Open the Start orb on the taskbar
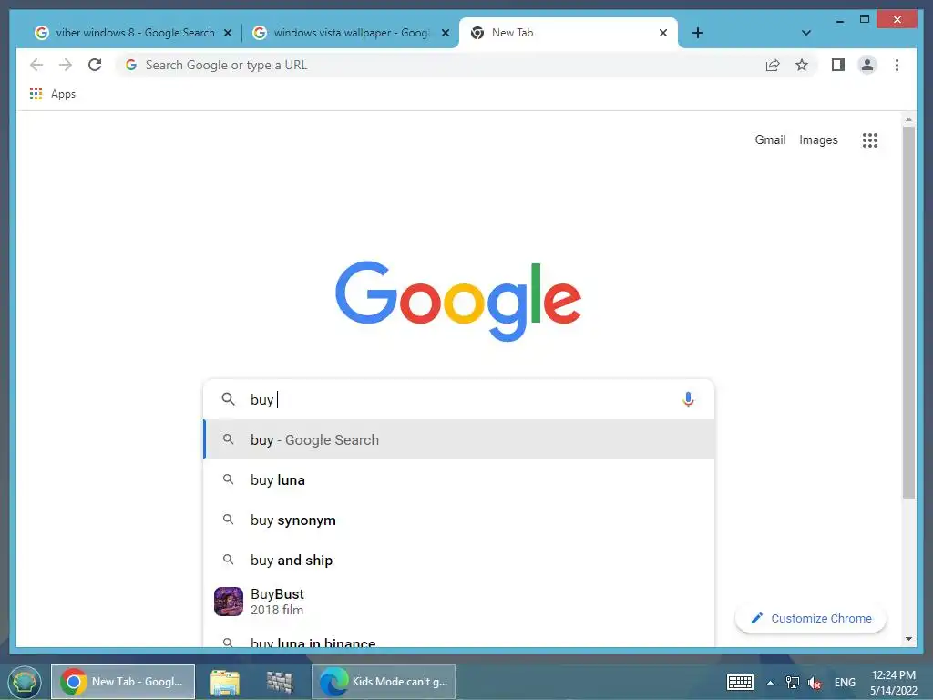This screenshot has height=700, width=933. [x=25, y=682]
